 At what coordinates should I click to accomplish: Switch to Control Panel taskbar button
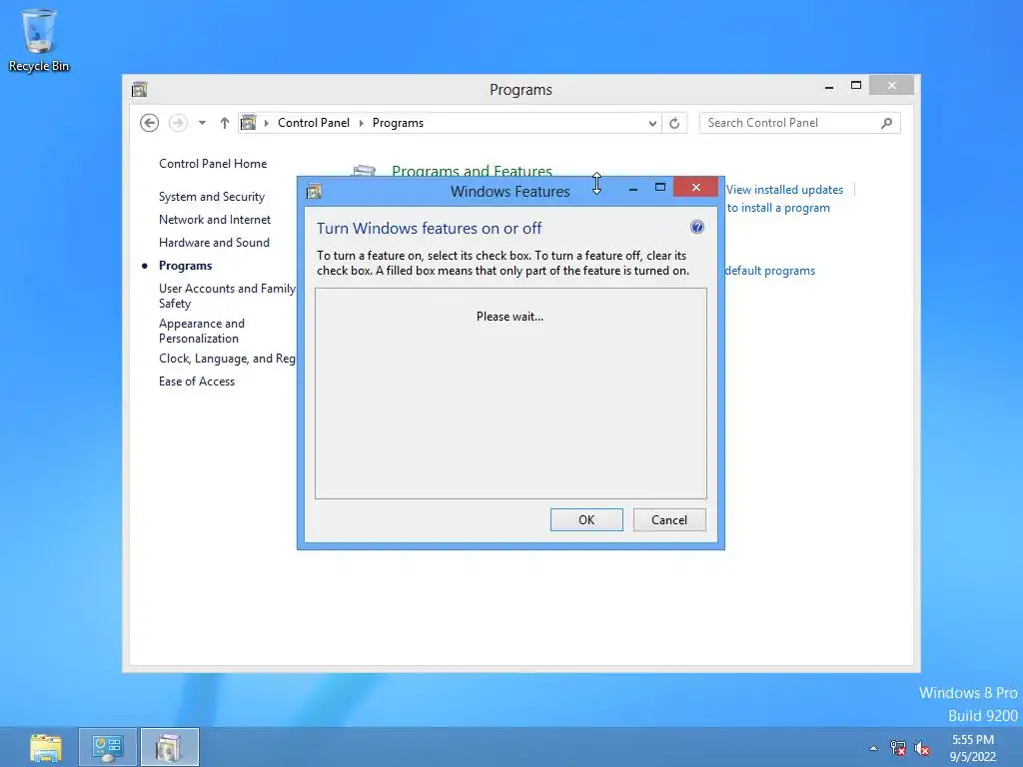tap(108, 747)
